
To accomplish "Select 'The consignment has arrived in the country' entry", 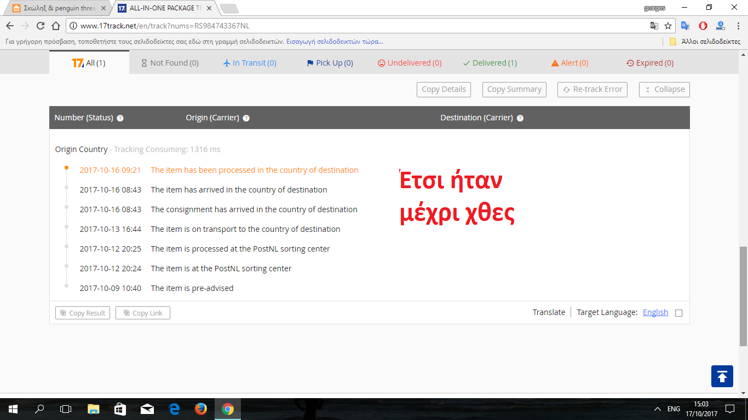I will click(254, 209).
